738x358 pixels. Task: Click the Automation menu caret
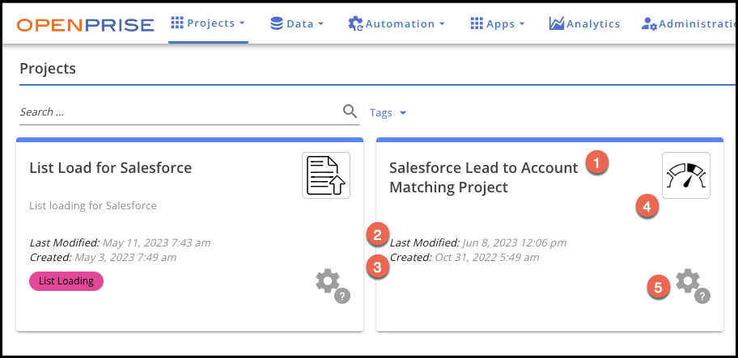tap(442, 24)
